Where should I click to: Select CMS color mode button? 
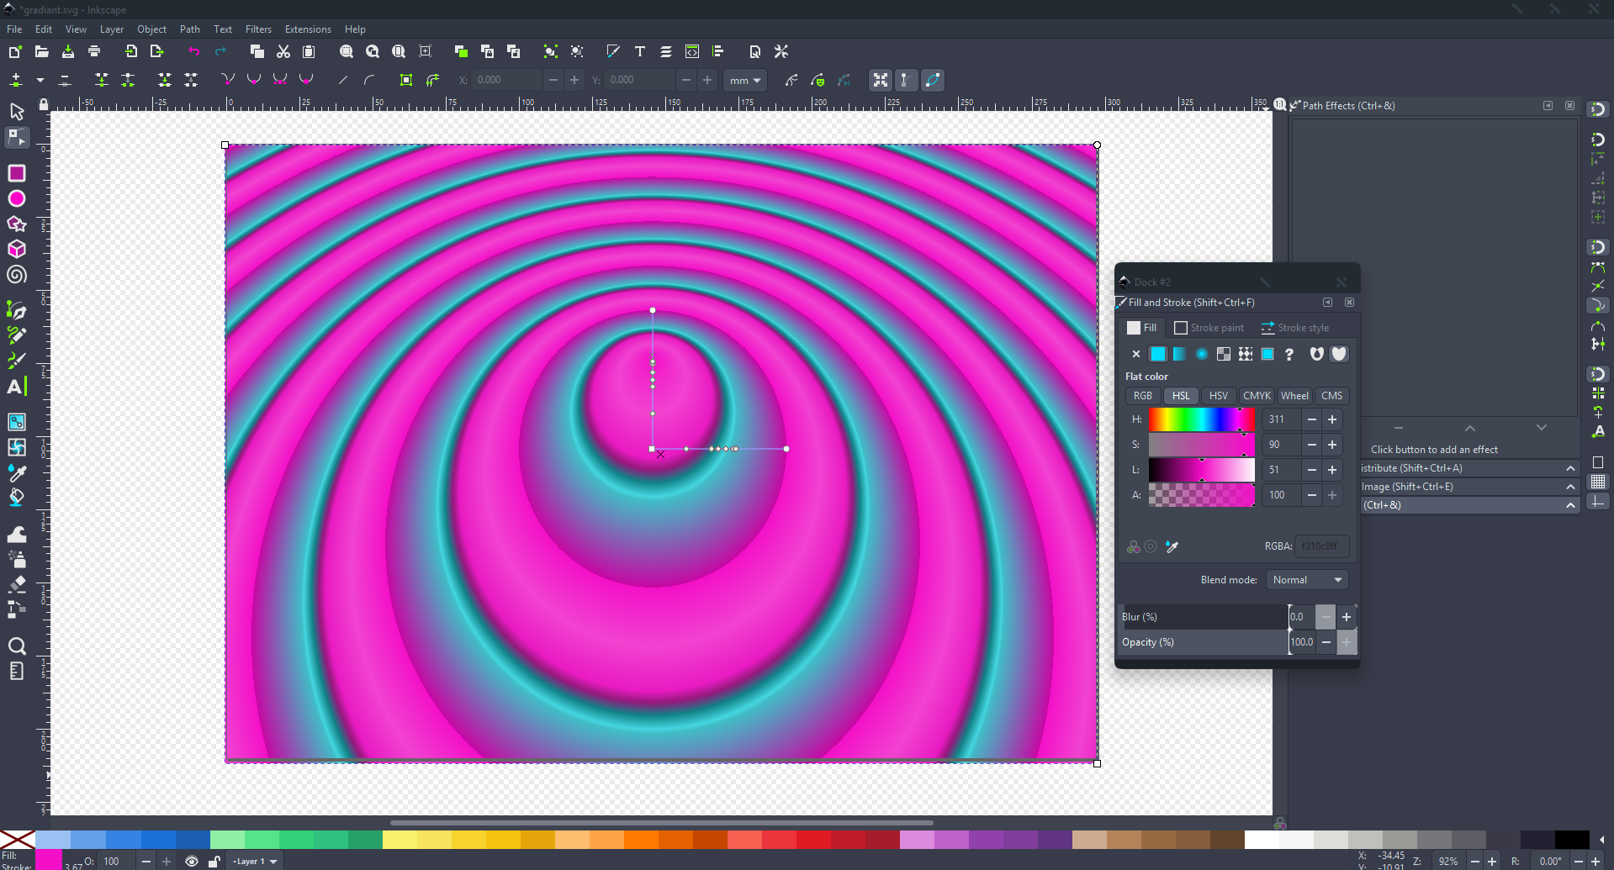click(1331, 396)
